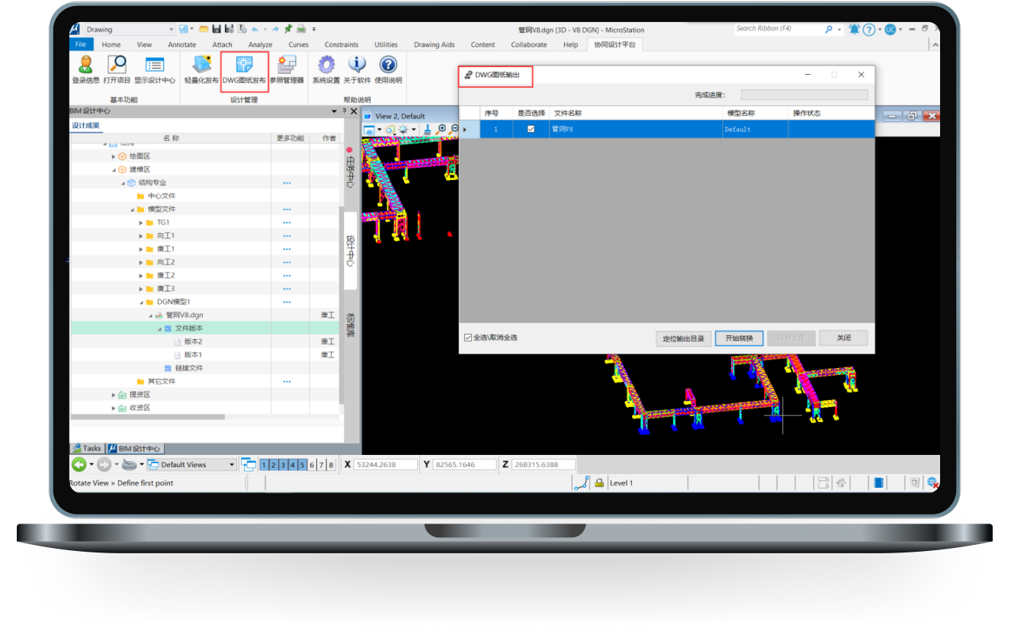Open the Home ribbon tab
Viewport: 1011px width, 631px height.
[111, 45]
